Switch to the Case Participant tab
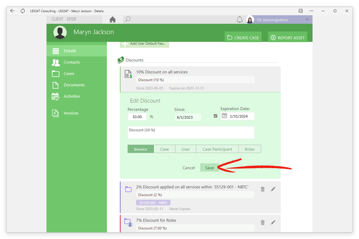Image resolution: width=359 pixels, height=239 pixels. tap(217, 149)
